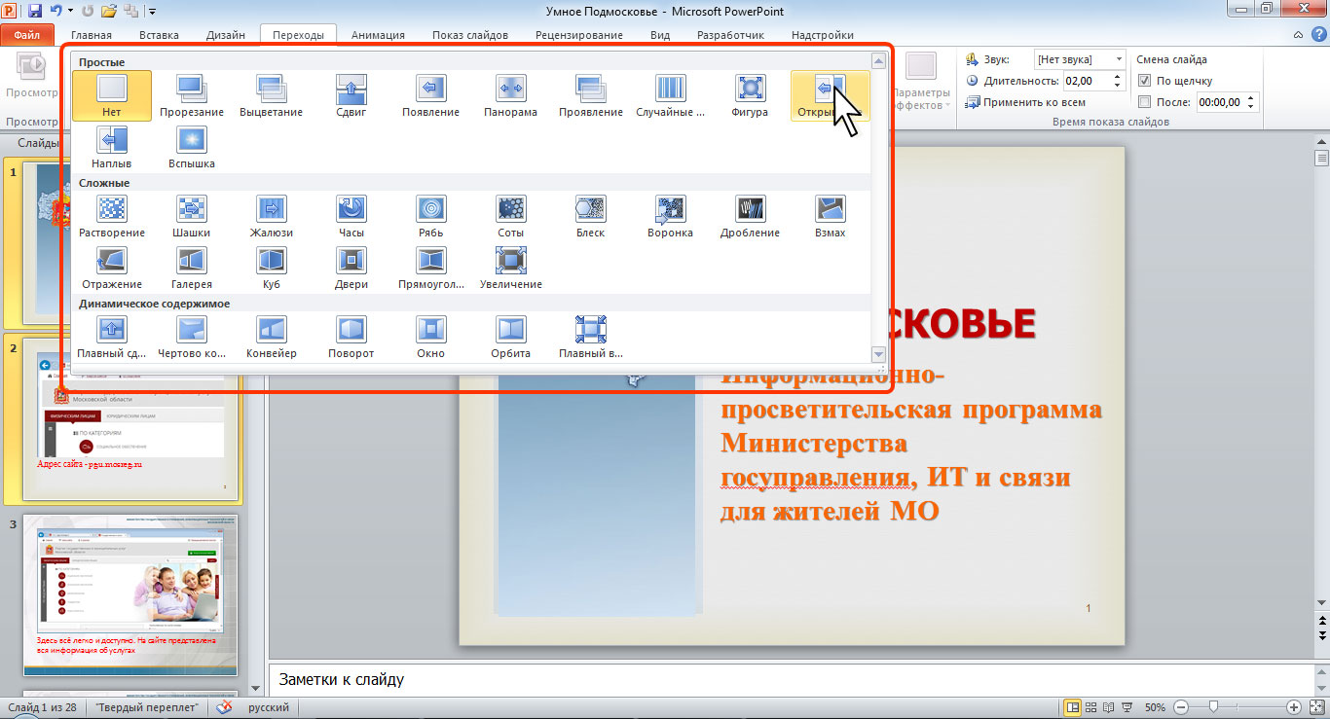Open the Показ слайдов tab
The width and height of the screenshot is (1330, 719).
(x=470, y=35)
